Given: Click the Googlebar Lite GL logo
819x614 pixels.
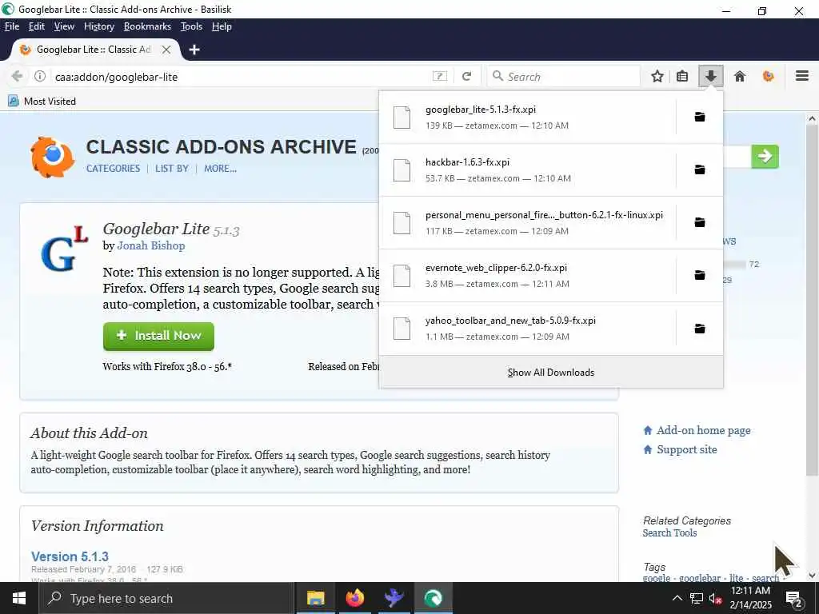Looking at the screenshot, I should click(x=65, y=249).
